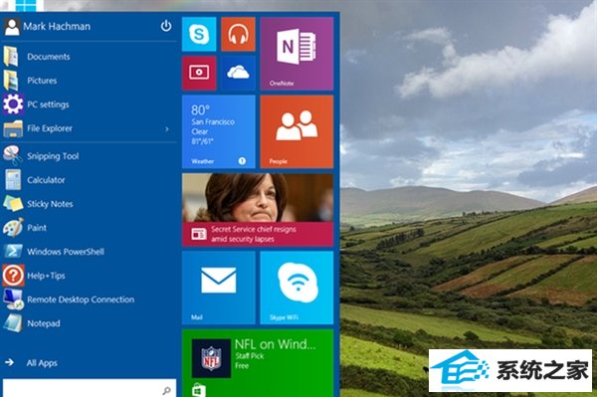Open the Mark Hachman user account menu
597x397 pixels.
pos(47,26)
